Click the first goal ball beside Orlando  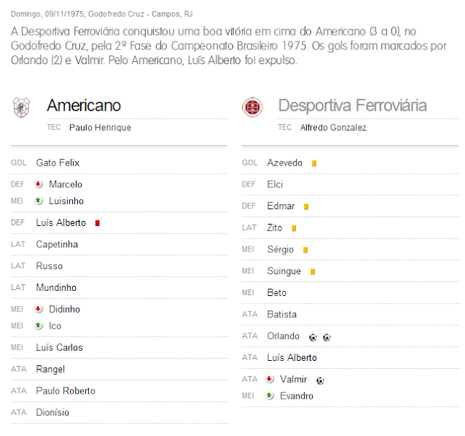313,337
